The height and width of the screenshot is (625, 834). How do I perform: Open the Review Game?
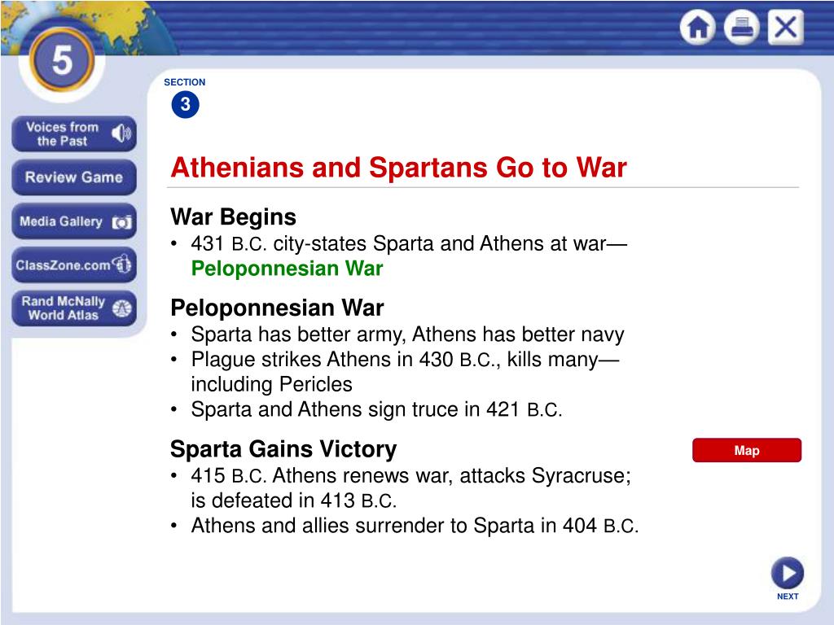(x=74, y=177)
